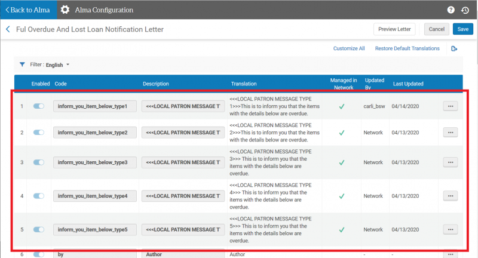Image resolution: width=478 pixels, height=258 pixels.
Task: Click the Managed in Network checkmark for type4 row
Action: tap(342, 196)
